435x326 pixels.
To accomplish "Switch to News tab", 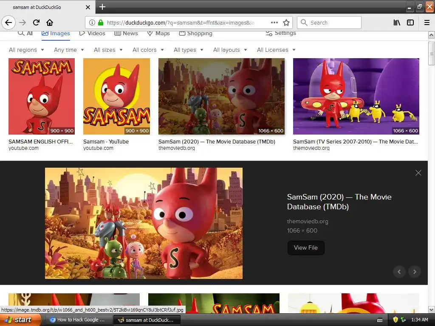I will click(x=126, y=33).
